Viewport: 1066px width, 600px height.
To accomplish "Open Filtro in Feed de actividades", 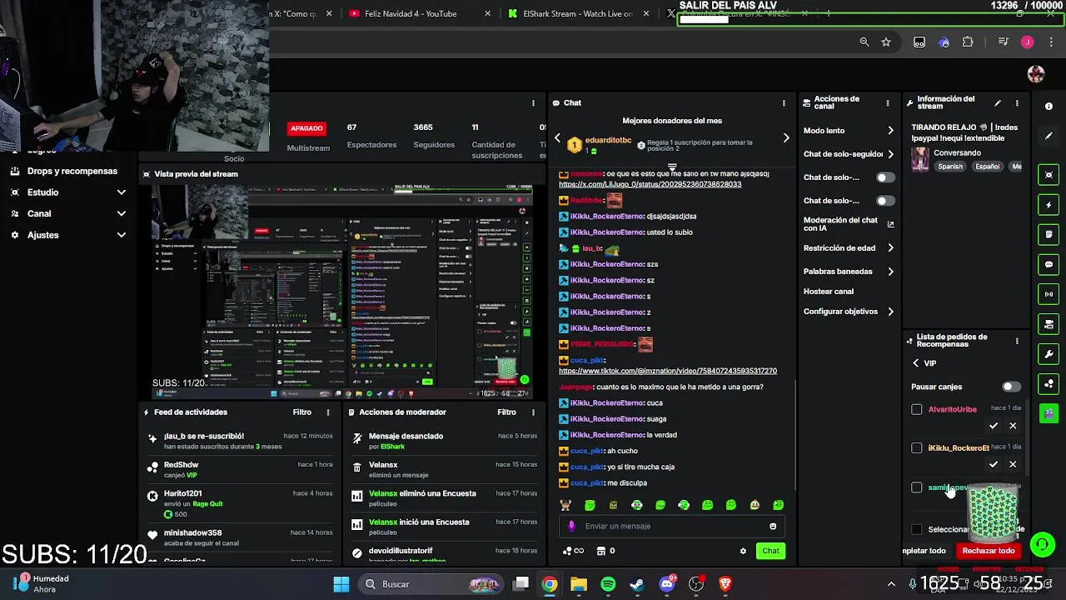I will pyautogui.click(x=302, y=412).
